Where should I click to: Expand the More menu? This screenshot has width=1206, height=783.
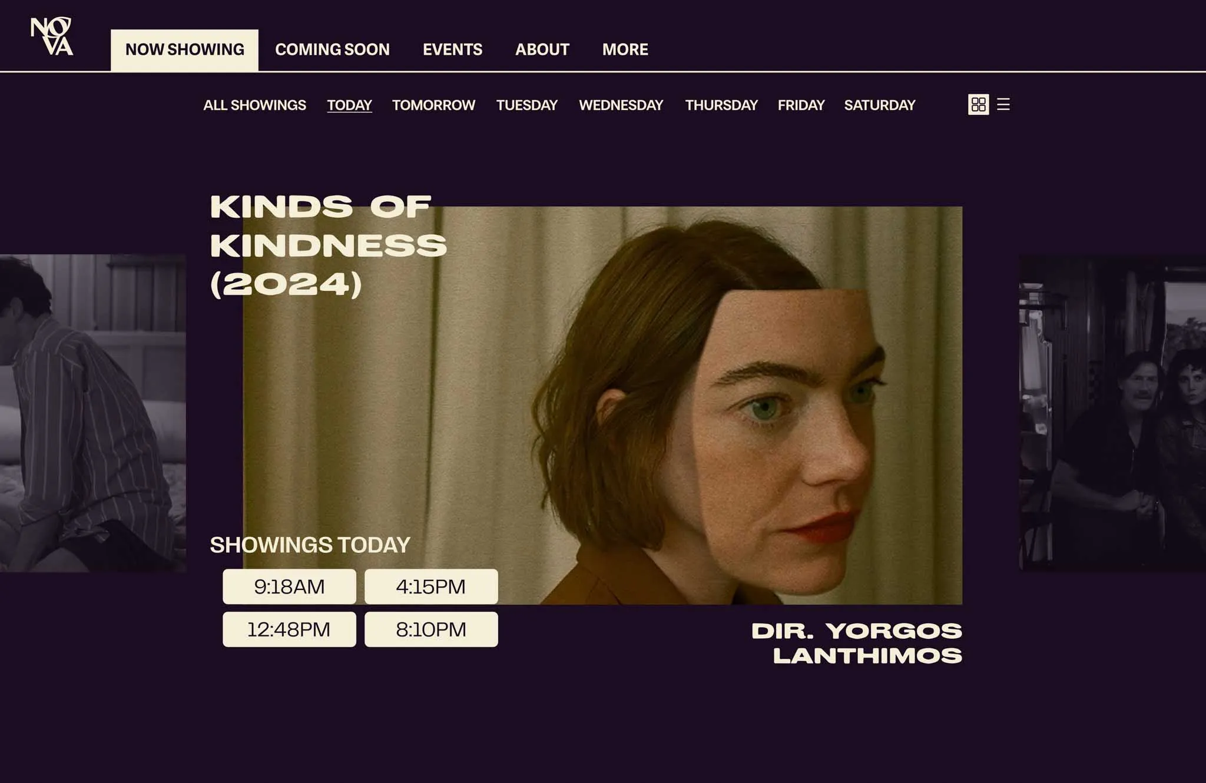625,49
